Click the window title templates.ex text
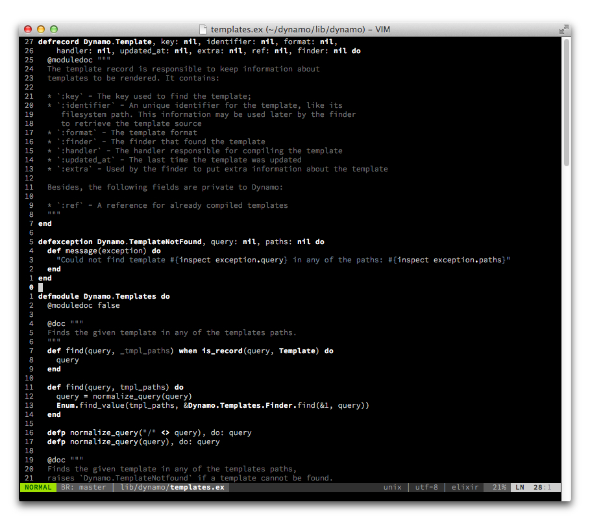This screenshot has height=524, width=590. pos(301,29)
